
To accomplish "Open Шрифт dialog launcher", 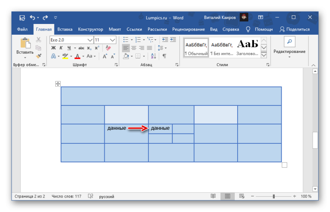I will click(x=116, y=65).
